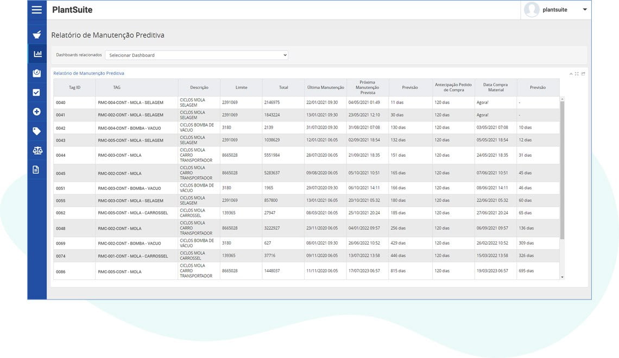Image resolution: width=619 pixels, height=358 pixels.
Task: Open the bar chart reports sidebar section
Action: [37, 54]
